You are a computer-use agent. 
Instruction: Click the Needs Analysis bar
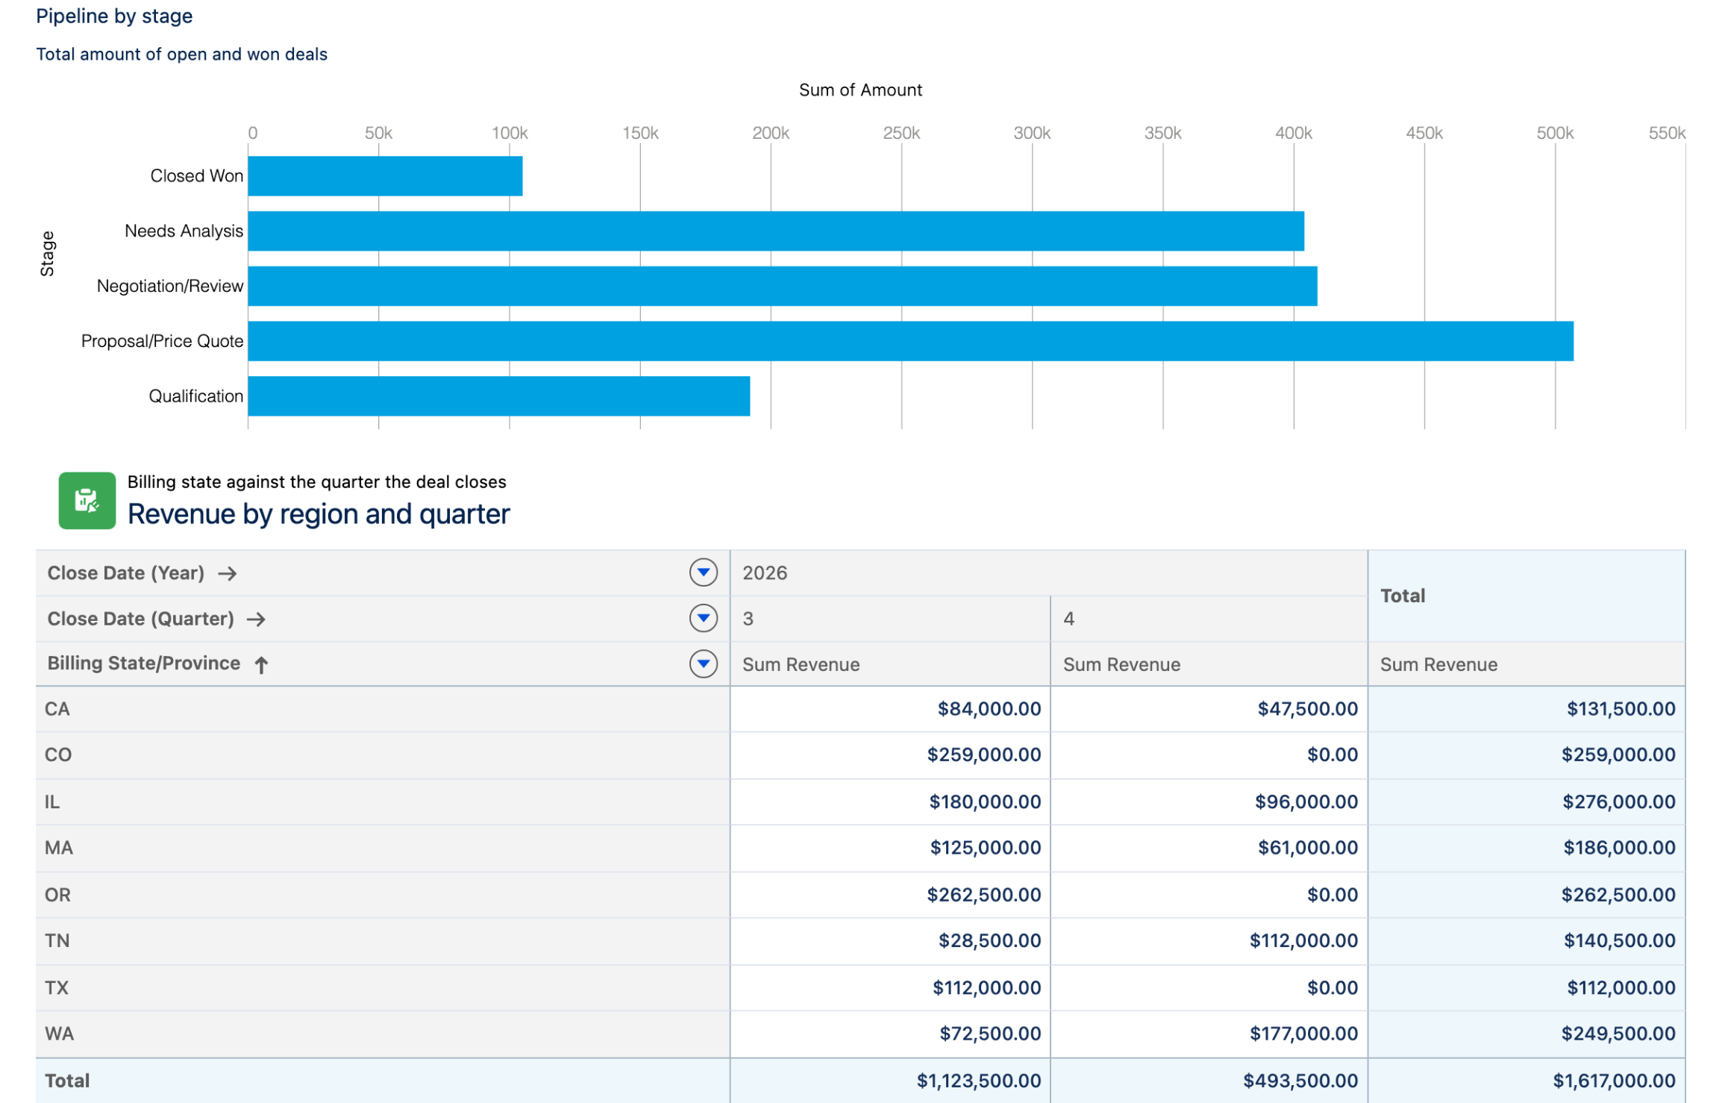pyautogui.click(x=776, y=231)
